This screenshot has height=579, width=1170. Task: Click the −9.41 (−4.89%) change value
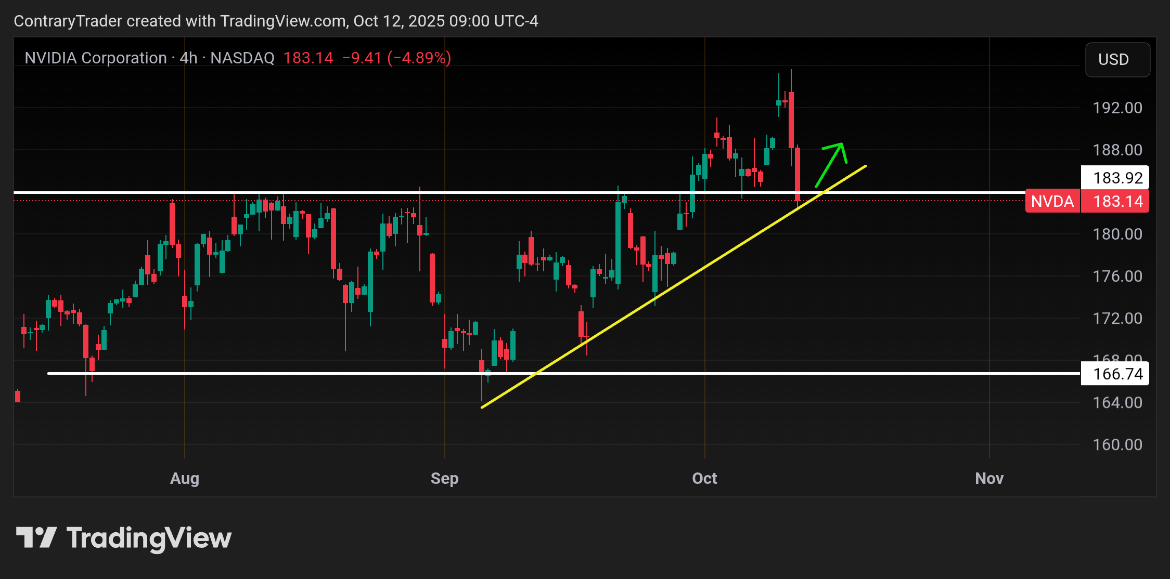[396, 58]
